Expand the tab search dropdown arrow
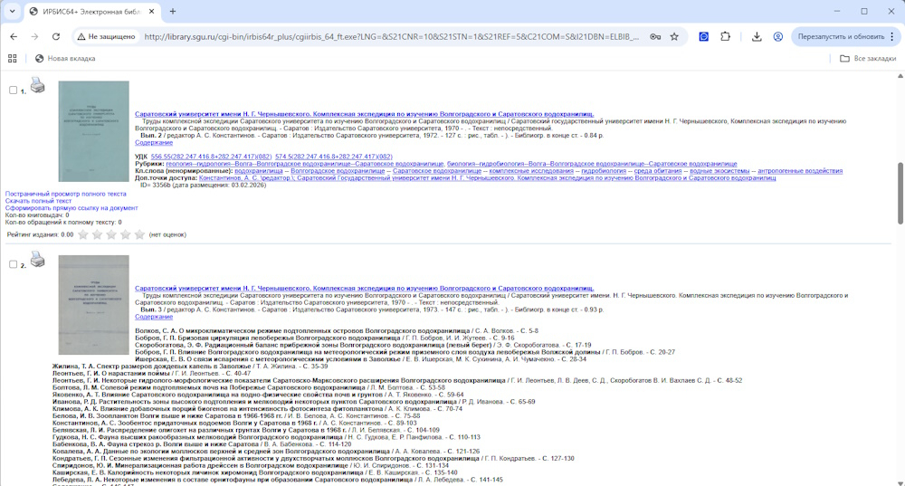This screenshot has height=486, width=905. tap(13, 12)
